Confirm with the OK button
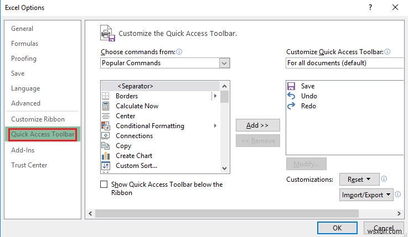Viewport: 408px width, 237px height. (337, 228)
